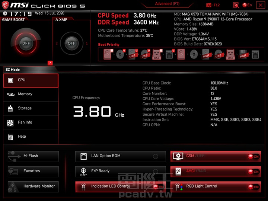Select the last network boot device icon
Screen dimensions: 268x201
[x=255, y=54]
